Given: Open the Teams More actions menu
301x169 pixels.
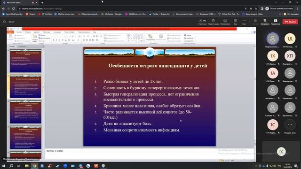Looking at the screenshot, I should tap(244, 22).
